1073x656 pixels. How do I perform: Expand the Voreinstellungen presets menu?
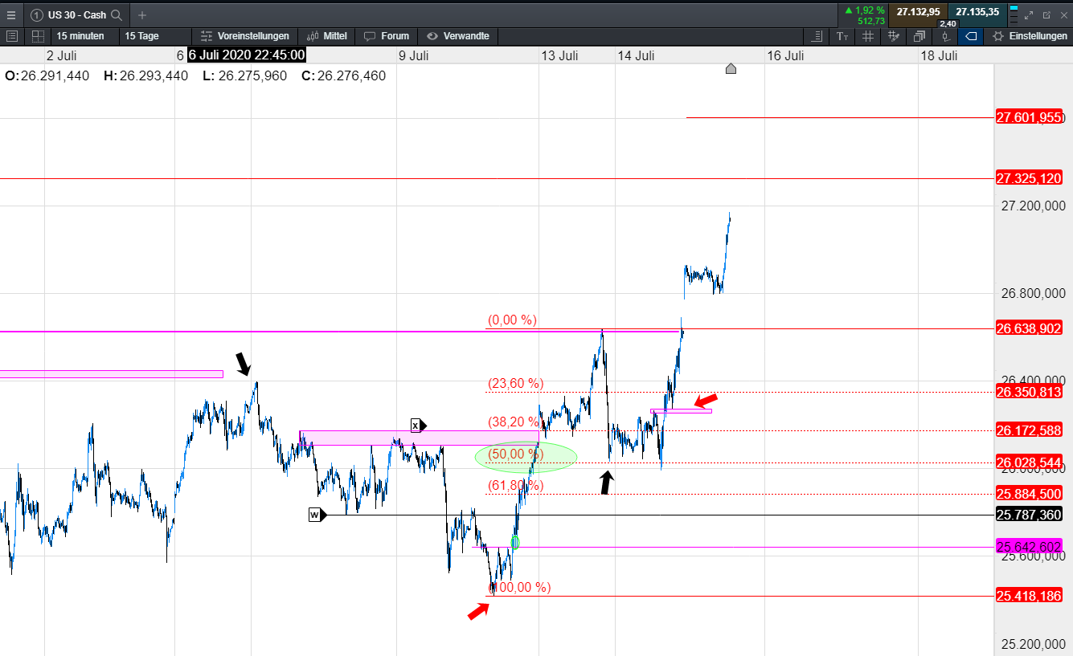[x=244, y=36]
